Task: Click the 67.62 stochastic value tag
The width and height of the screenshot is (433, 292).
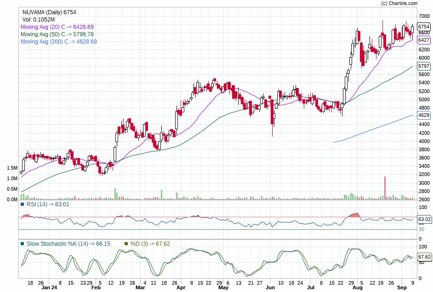Action: point(424,257)
